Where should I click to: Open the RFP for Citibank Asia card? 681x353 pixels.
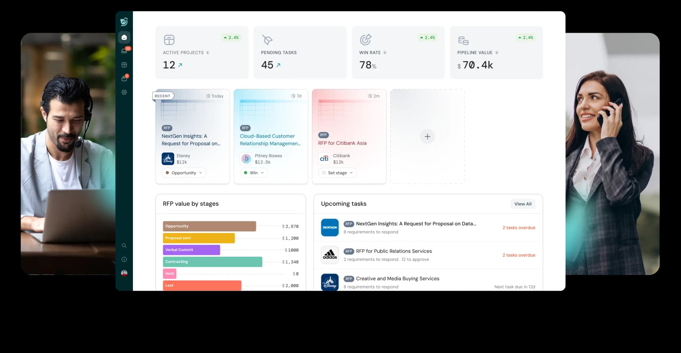[x=342, y=143]
